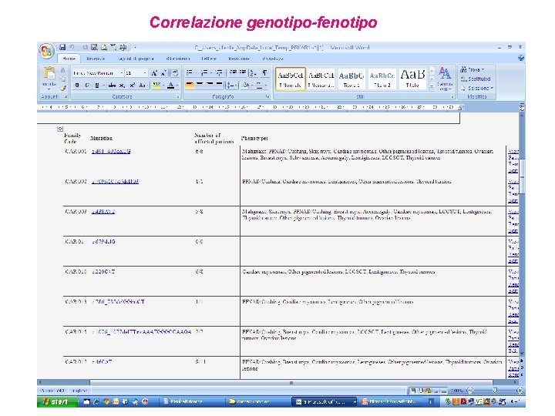
Task: Open the round Office button menu
Action: (x=46, y=52)
